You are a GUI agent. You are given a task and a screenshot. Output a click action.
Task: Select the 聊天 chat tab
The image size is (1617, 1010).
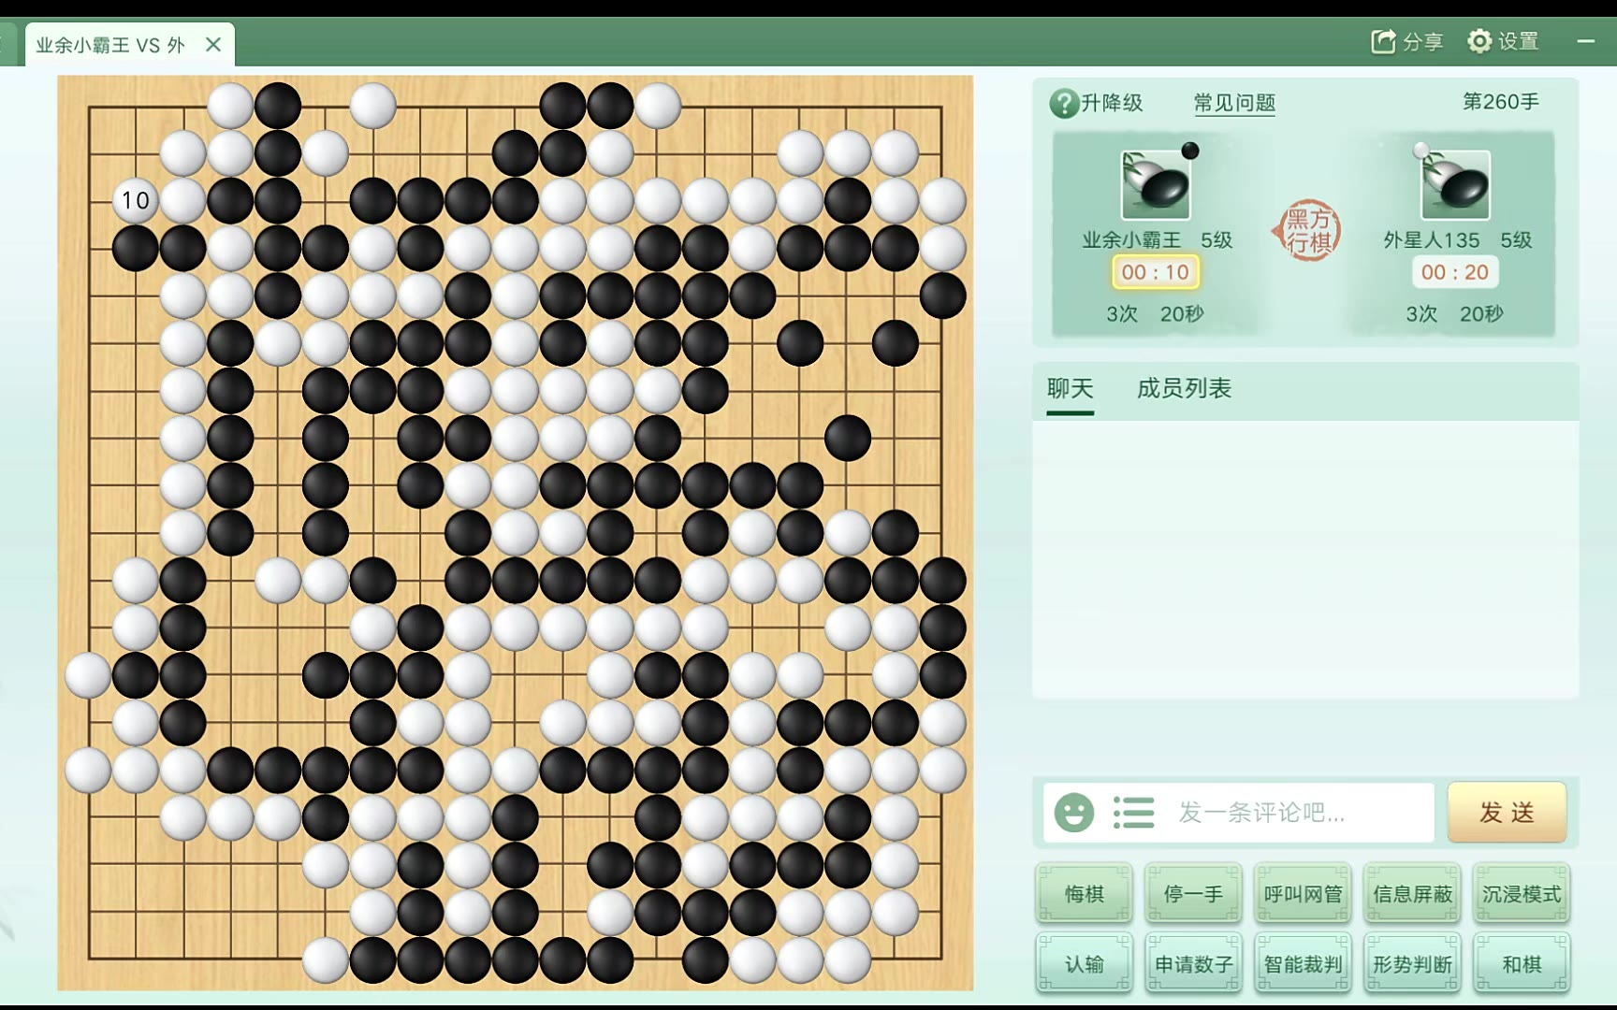1070,389
